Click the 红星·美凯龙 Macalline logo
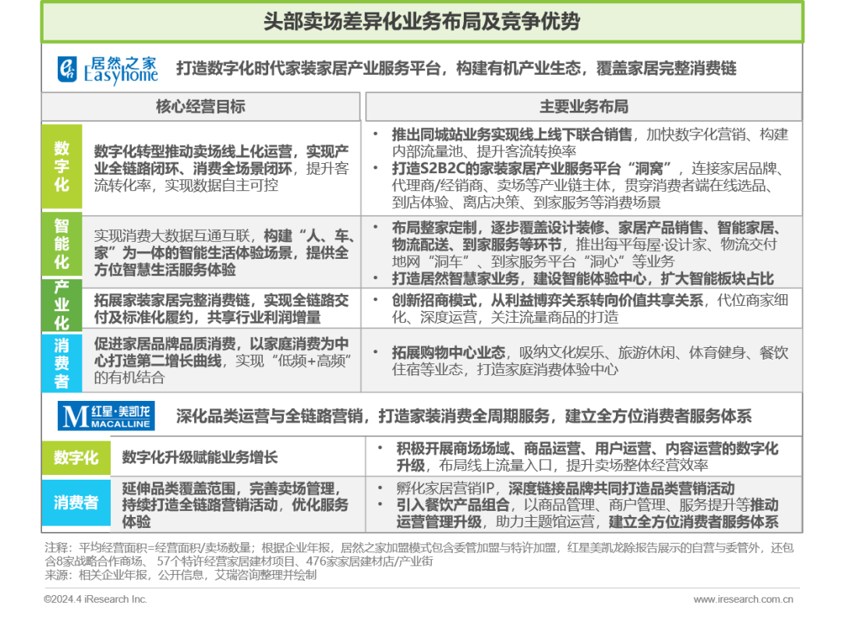Screen dimensions: 842x638 coord(106,416)
